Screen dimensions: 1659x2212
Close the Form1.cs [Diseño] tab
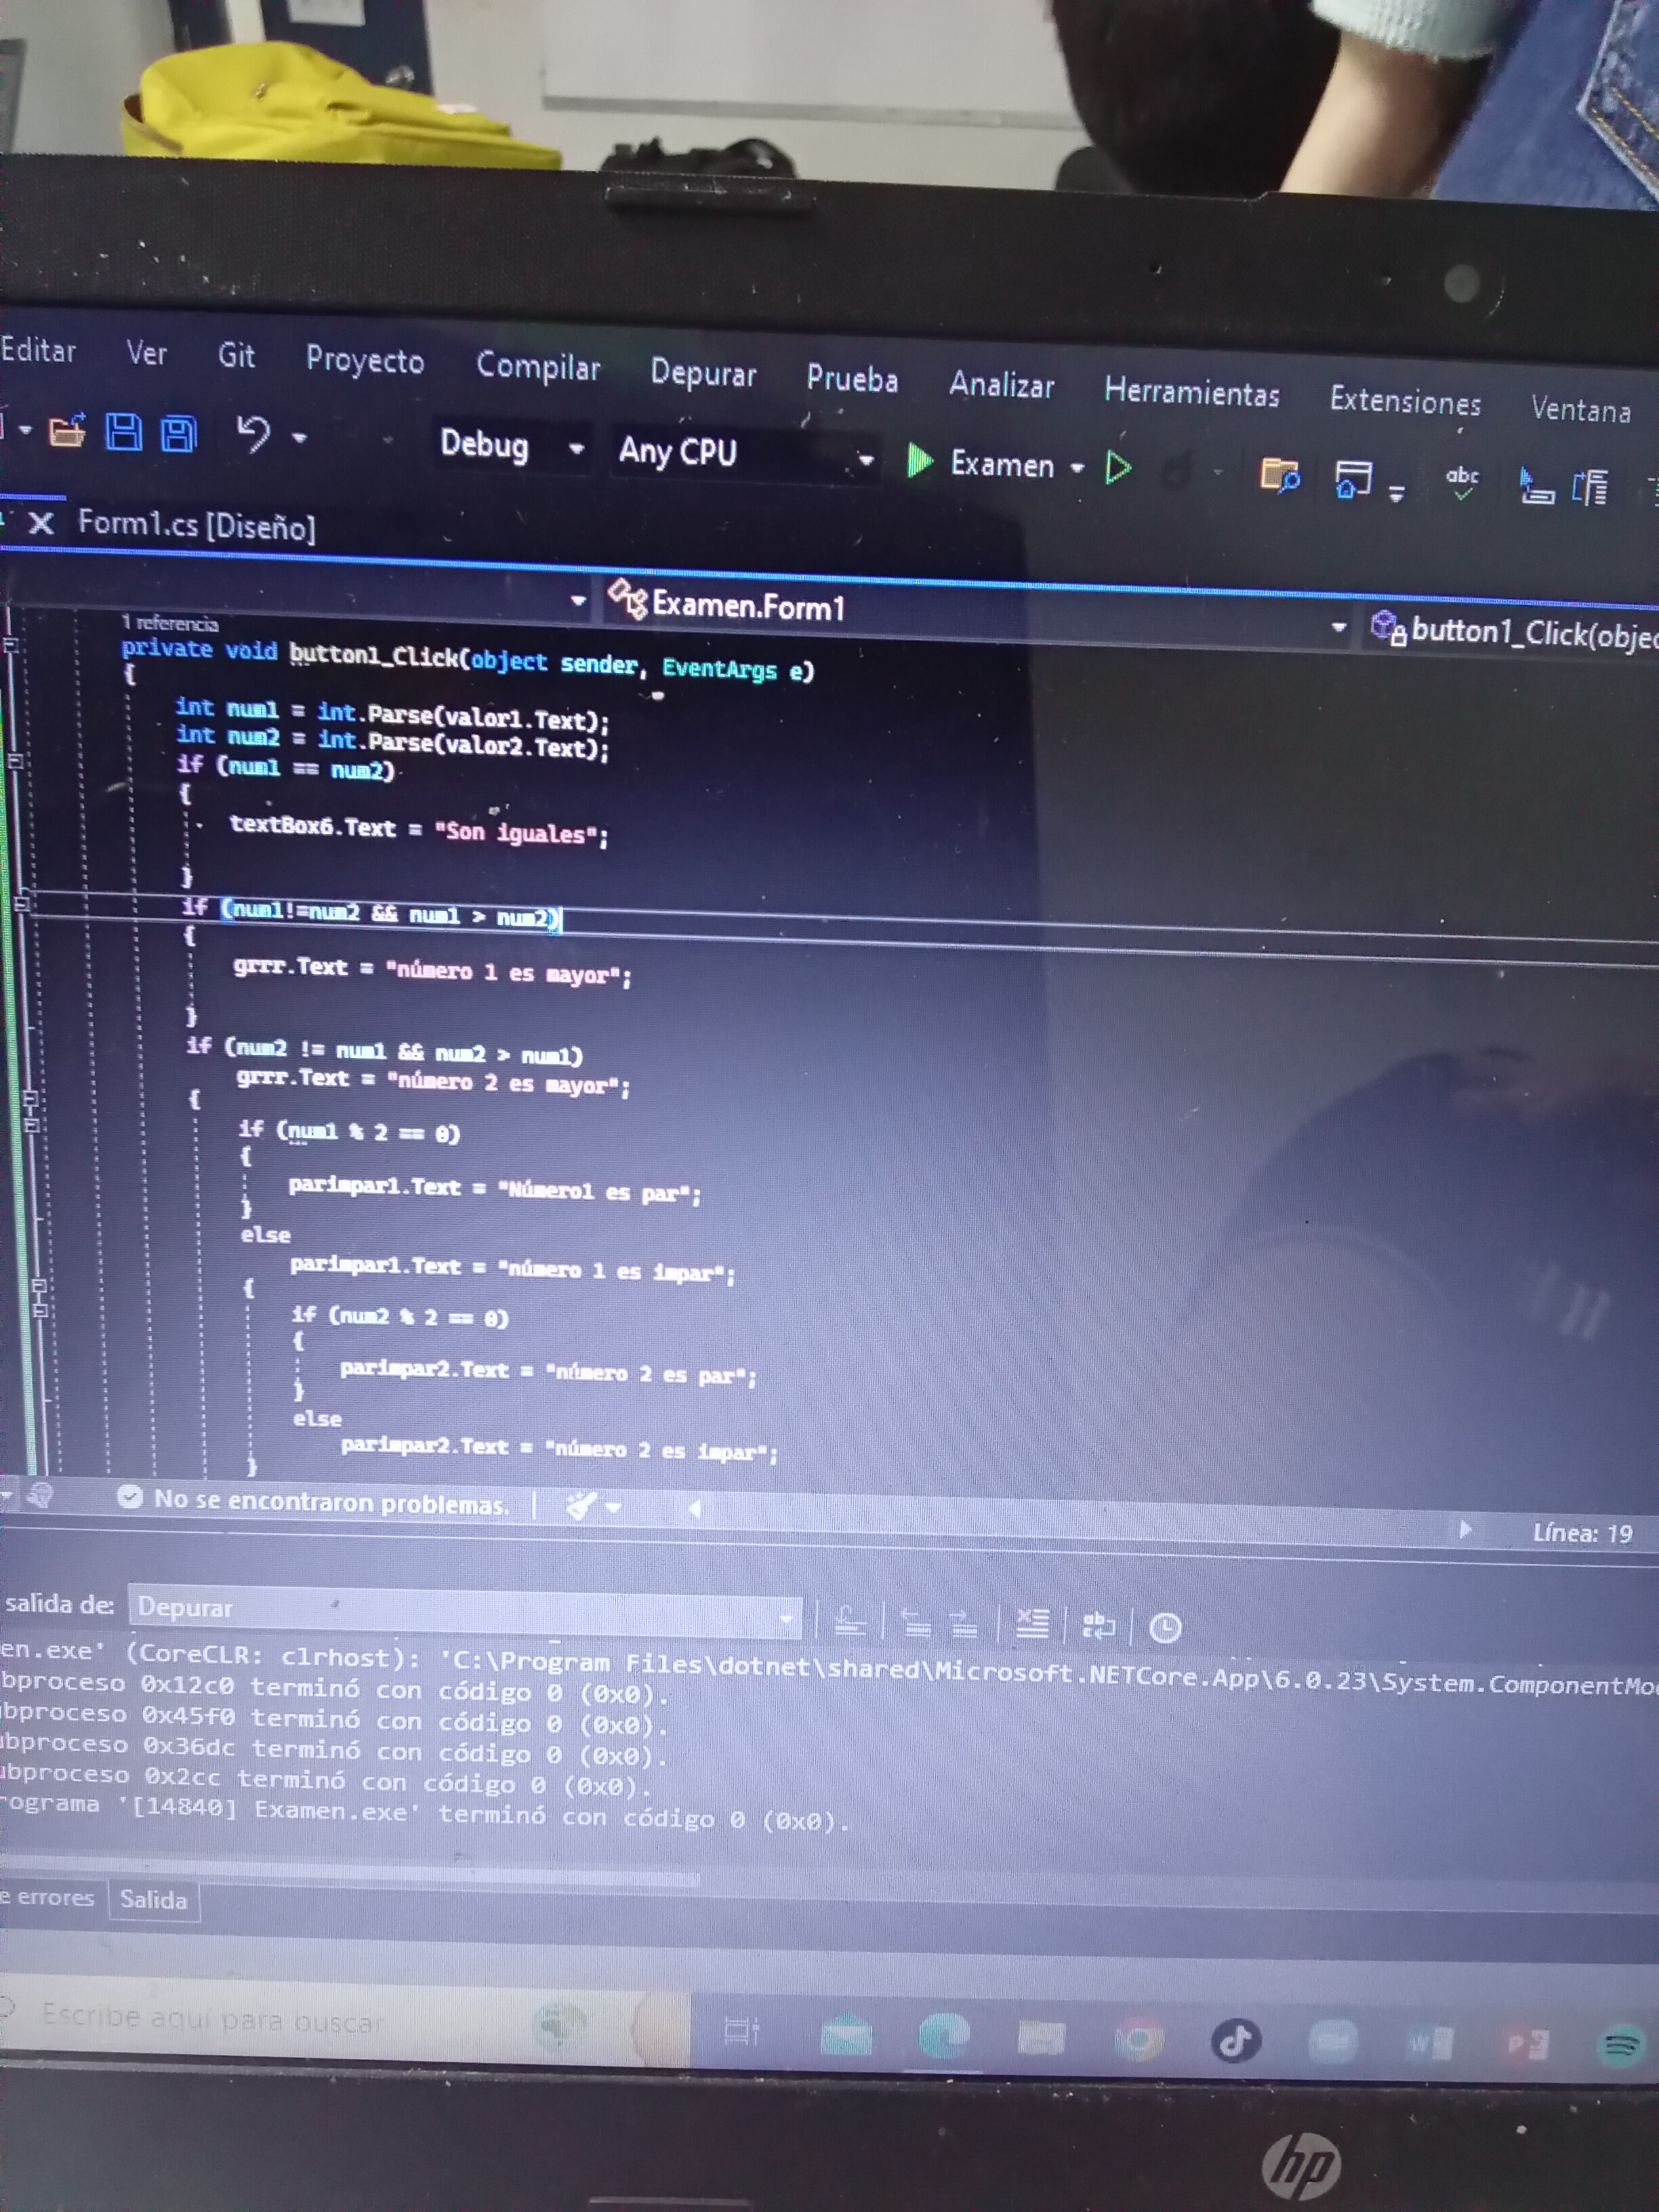coord(40,523)
